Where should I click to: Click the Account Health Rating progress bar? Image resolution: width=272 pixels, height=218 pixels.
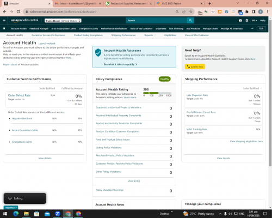click(157, 93)
